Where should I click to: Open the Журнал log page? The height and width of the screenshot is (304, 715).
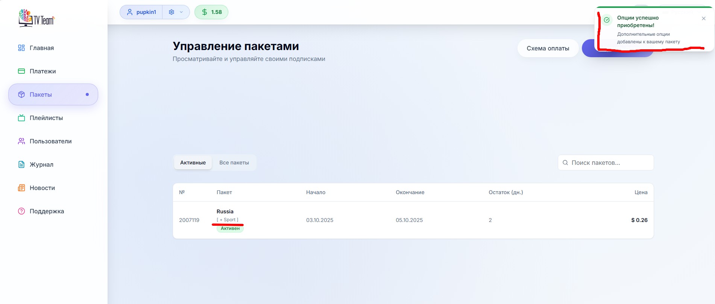(x=41, y=164)
